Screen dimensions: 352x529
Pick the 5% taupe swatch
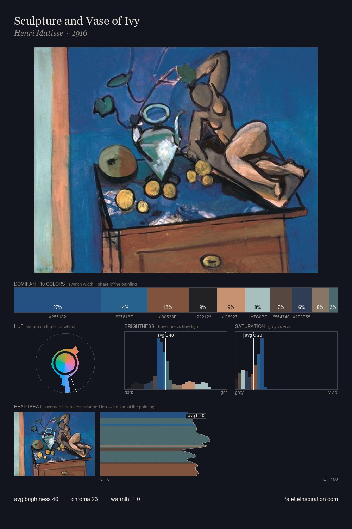[320, 300]
